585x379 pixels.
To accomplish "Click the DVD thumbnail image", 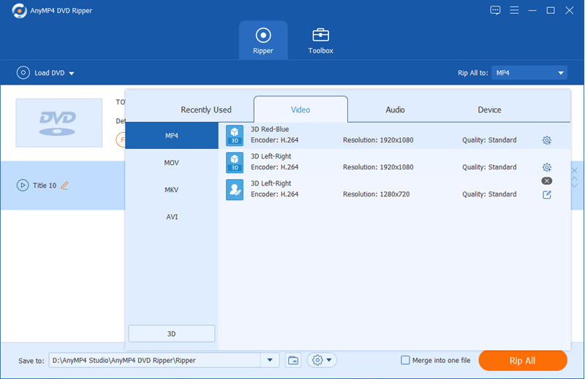I will point(59,123).
